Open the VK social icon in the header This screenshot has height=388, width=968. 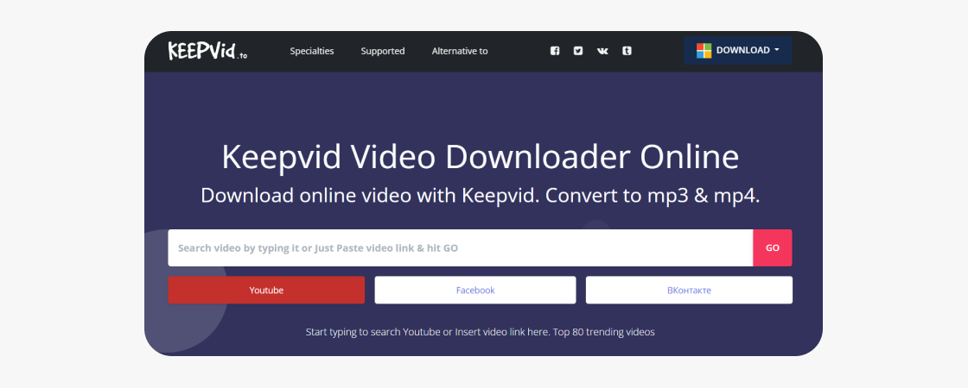[602, 51]
